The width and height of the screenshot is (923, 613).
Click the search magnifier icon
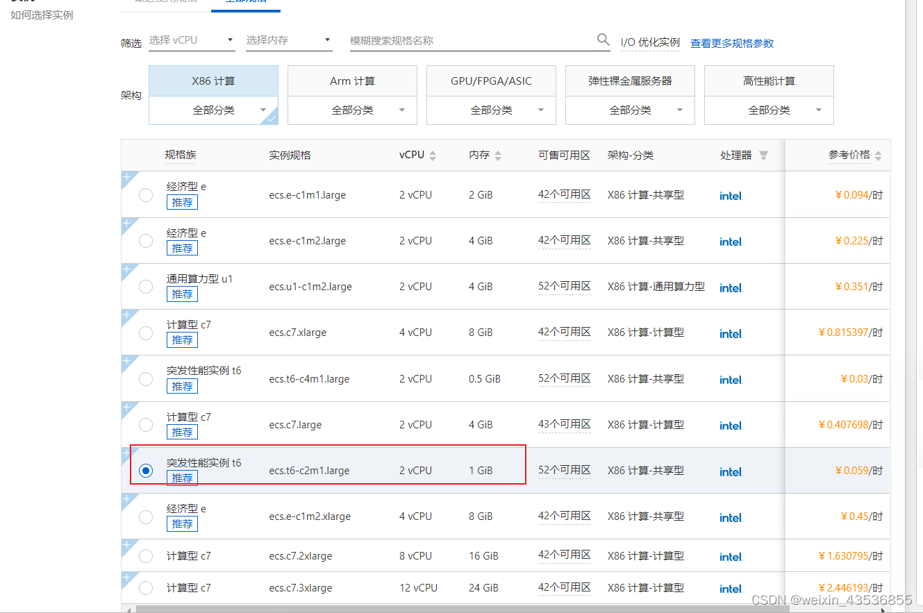tap(604, 40)
